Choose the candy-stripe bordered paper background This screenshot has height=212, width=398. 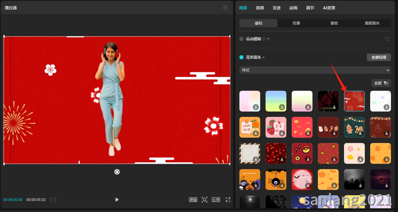(x=250, y=153)
